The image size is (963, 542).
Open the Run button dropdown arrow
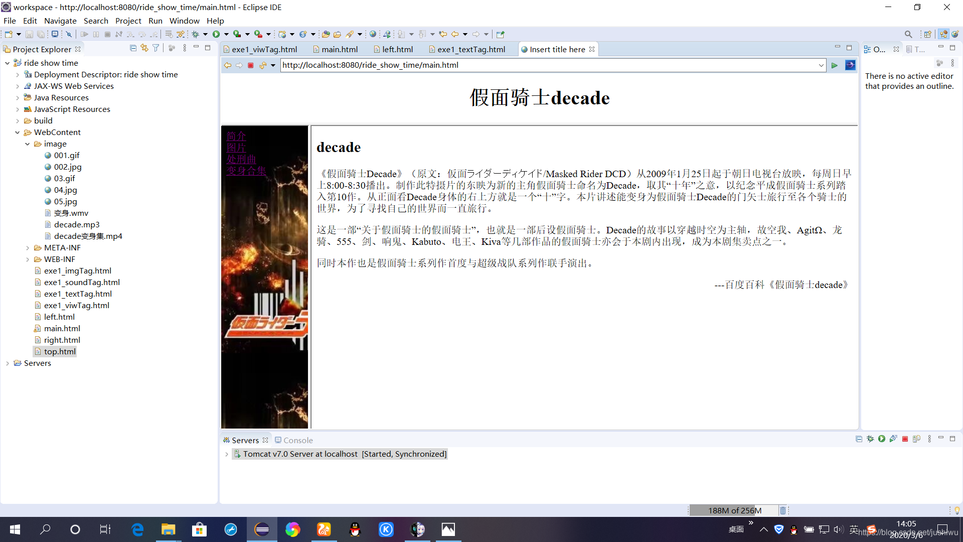pos(226,34)
